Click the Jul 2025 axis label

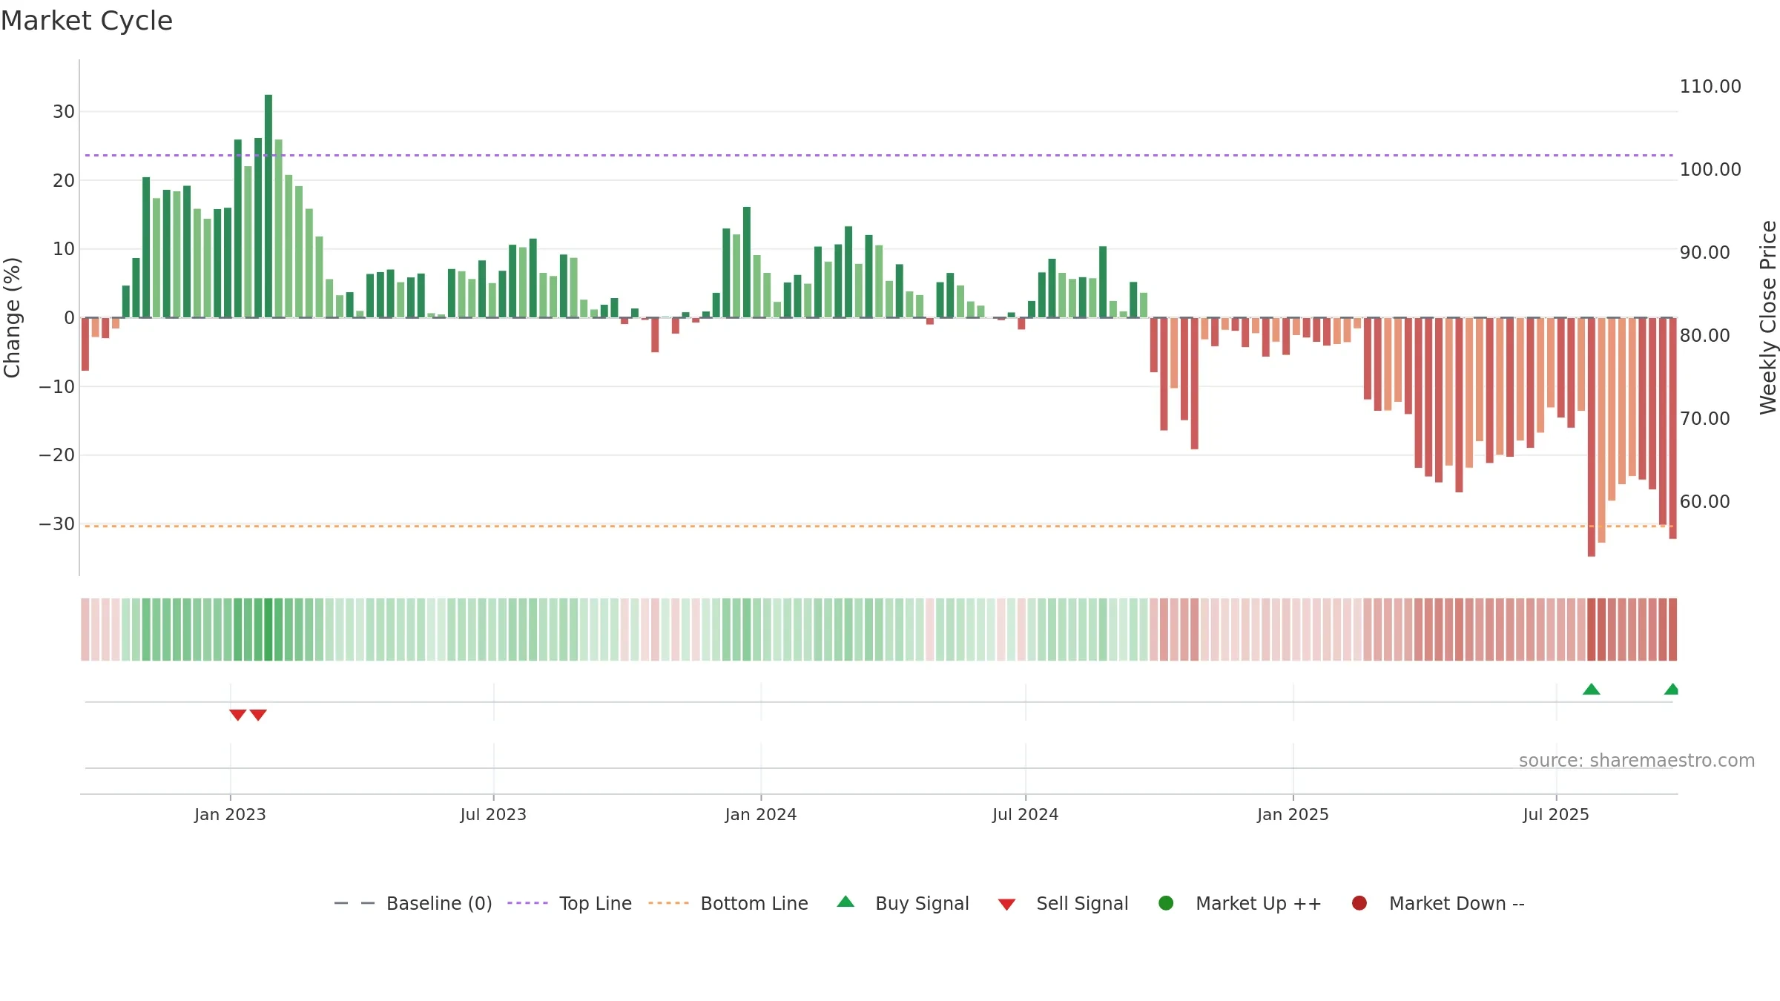point(1556,814)
